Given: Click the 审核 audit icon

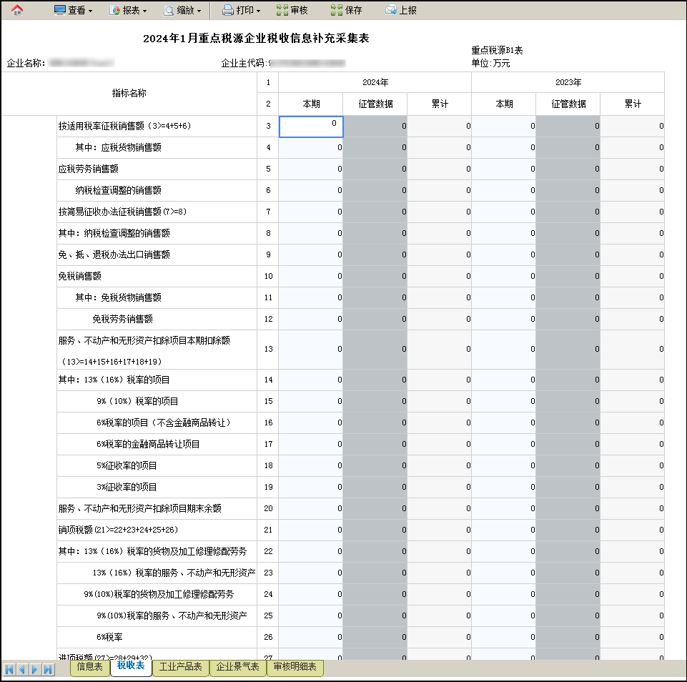Looking at the screenshot, I should [x=282, y=10].
